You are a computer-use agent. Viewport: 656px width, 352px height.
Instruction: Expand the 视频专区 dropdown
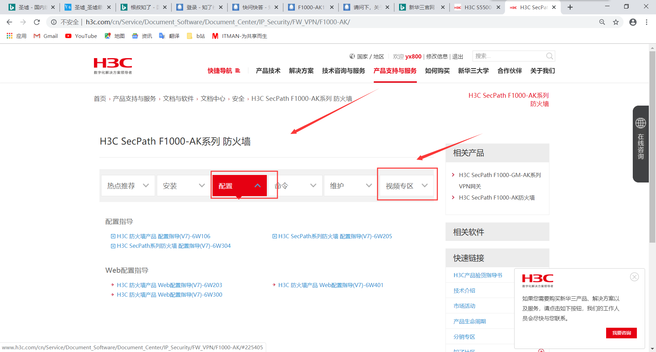point(407,186)
